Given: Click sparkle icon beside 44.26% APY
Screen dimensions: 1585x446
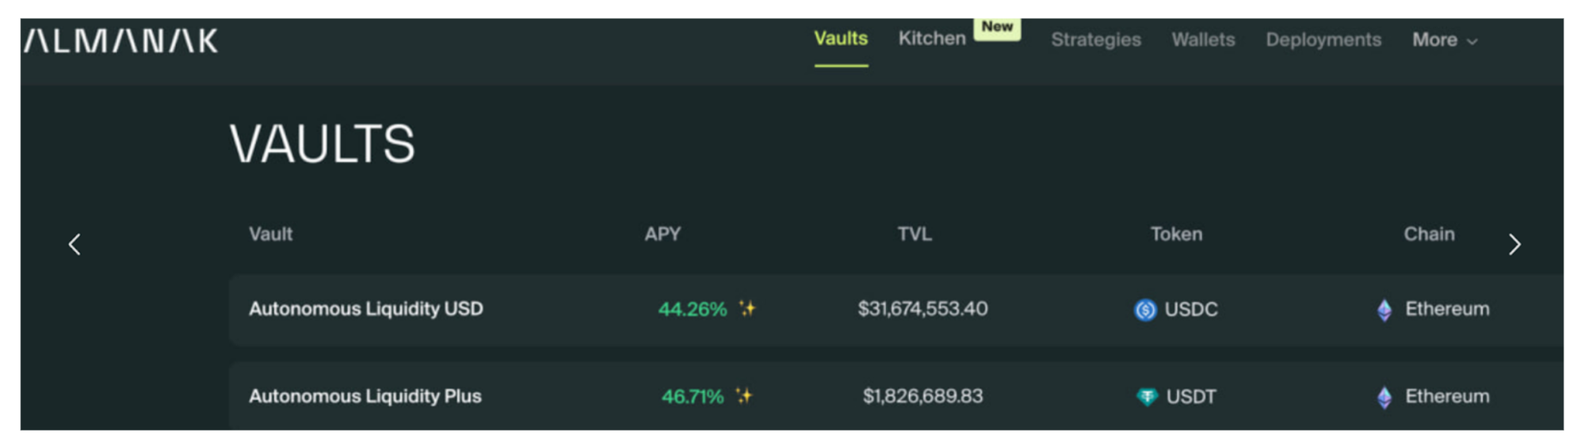Looking at the screenshot, I should tap(747, 308).
